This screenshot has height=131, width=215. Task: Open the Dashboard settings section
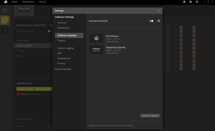coord(63,28)
